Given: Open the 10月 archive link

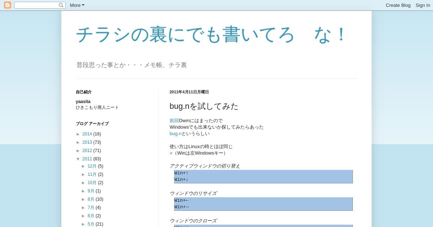Looking at the screenshot, I should click(x=92, y=183).
